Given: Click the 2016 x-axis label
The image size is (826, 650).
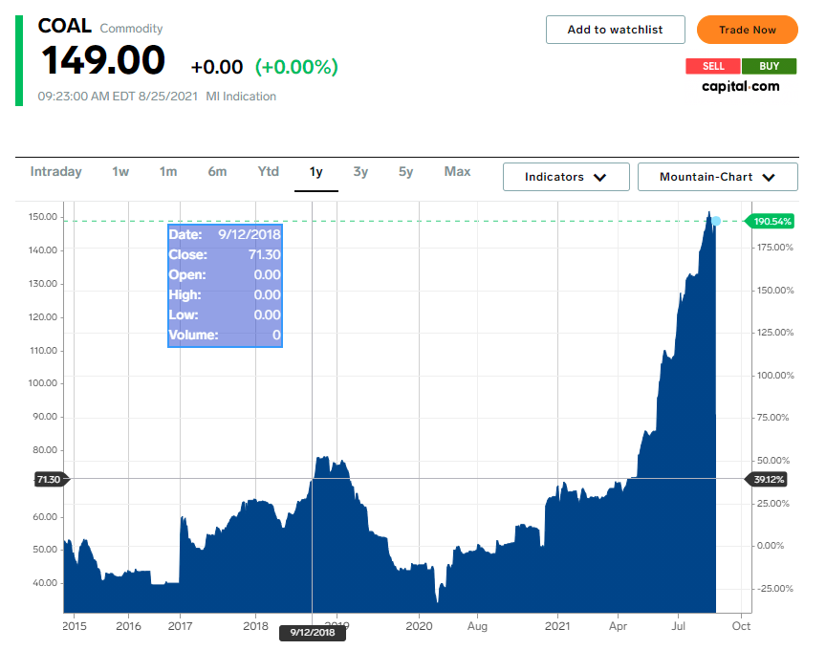Looking at the screenshot, I should click(128, 626).
